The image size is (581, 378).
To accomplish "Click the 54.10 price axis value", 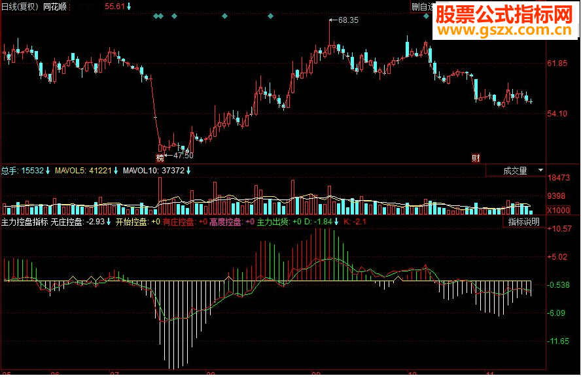I will pos(557,114).
